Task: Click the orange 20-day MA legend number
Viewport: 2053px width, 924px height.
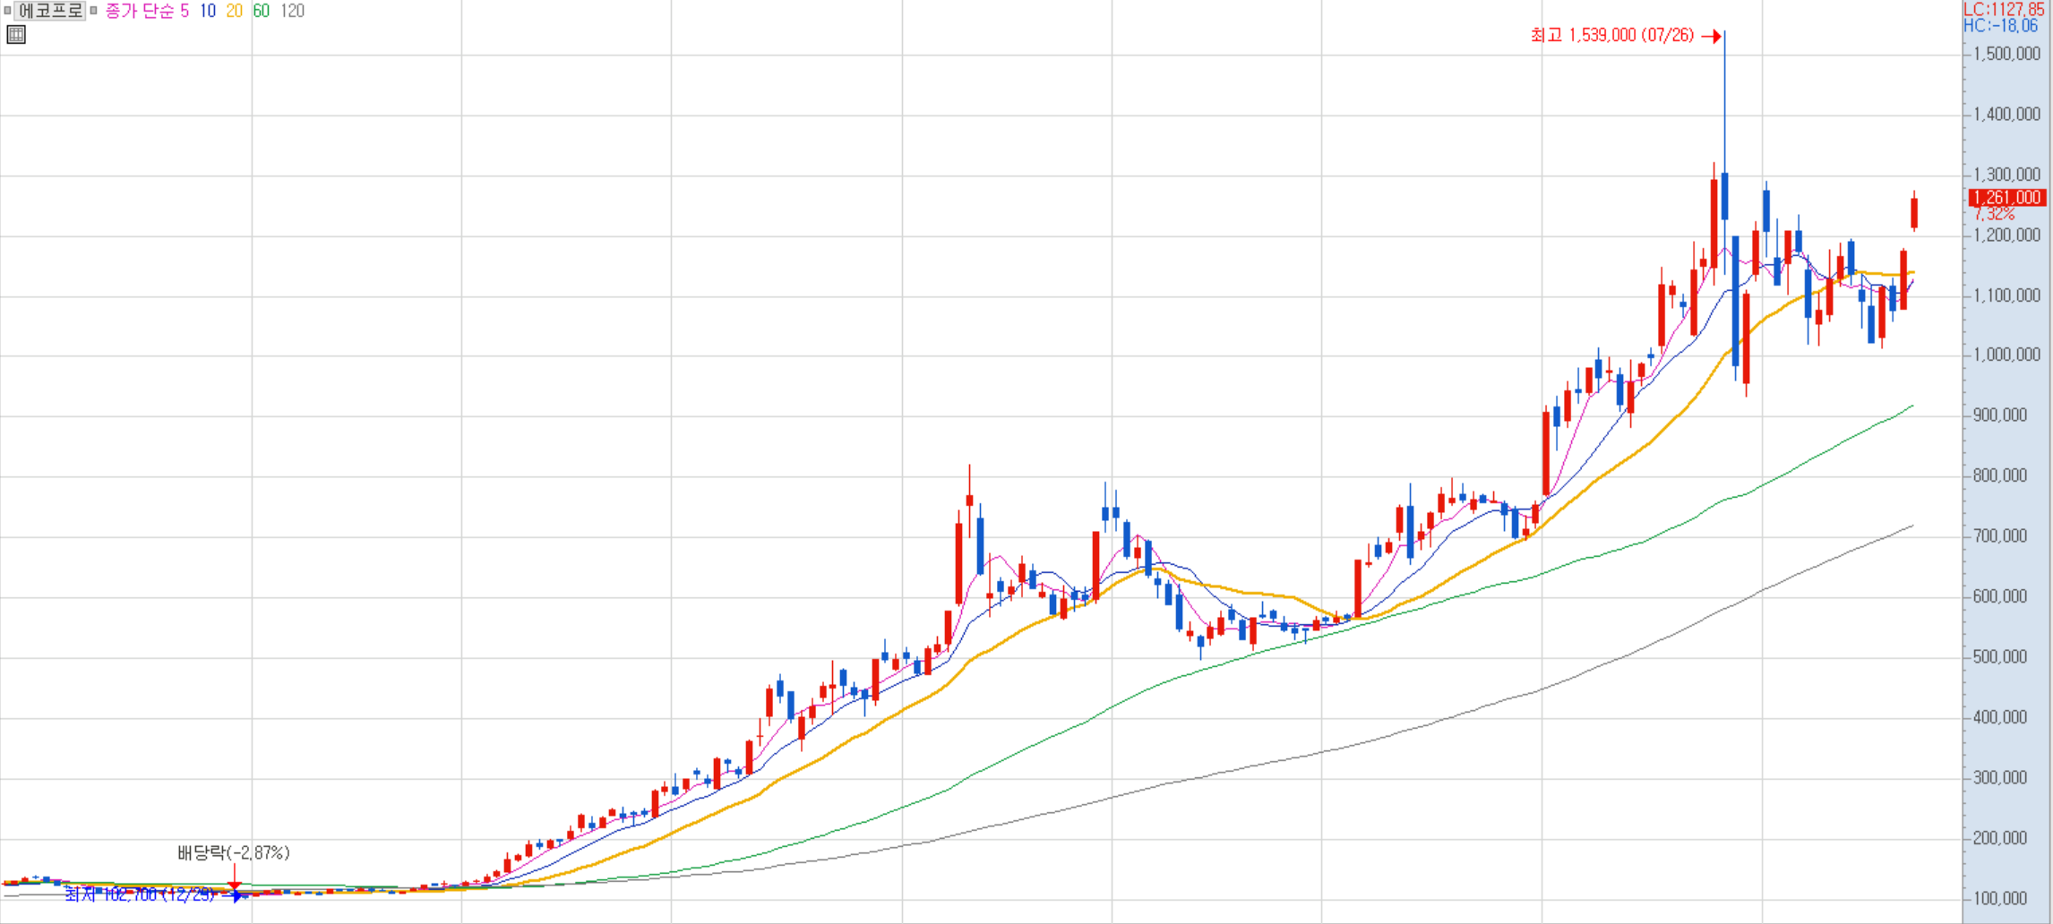Action: pyautogui.click(x=234, y=11)
